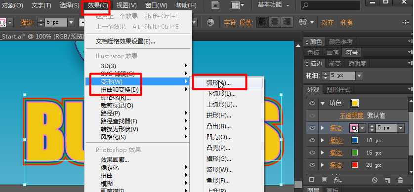This screenshot has height=192, width=414.
Task: Open the Color panel flyout menu
Action: click(411, 41)
